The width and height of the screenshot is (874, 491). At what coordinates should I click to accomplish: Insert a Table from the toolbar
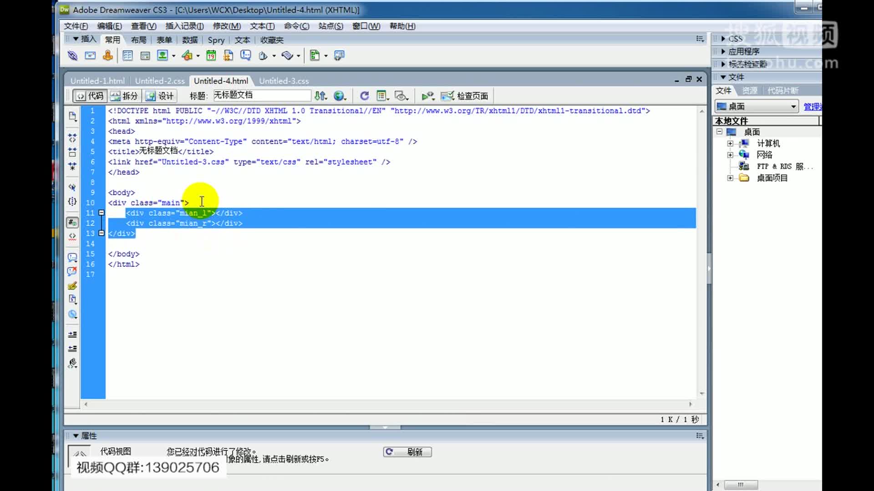click(x=127, y=55)
